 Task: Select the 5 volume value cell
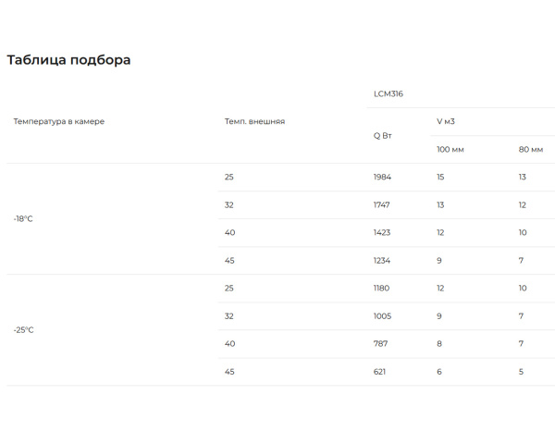521,371
